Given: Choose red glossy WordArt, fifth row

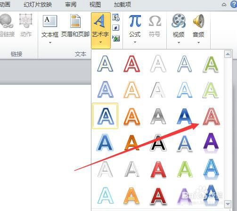Looking at the screenshot, I should pos(158,170).
